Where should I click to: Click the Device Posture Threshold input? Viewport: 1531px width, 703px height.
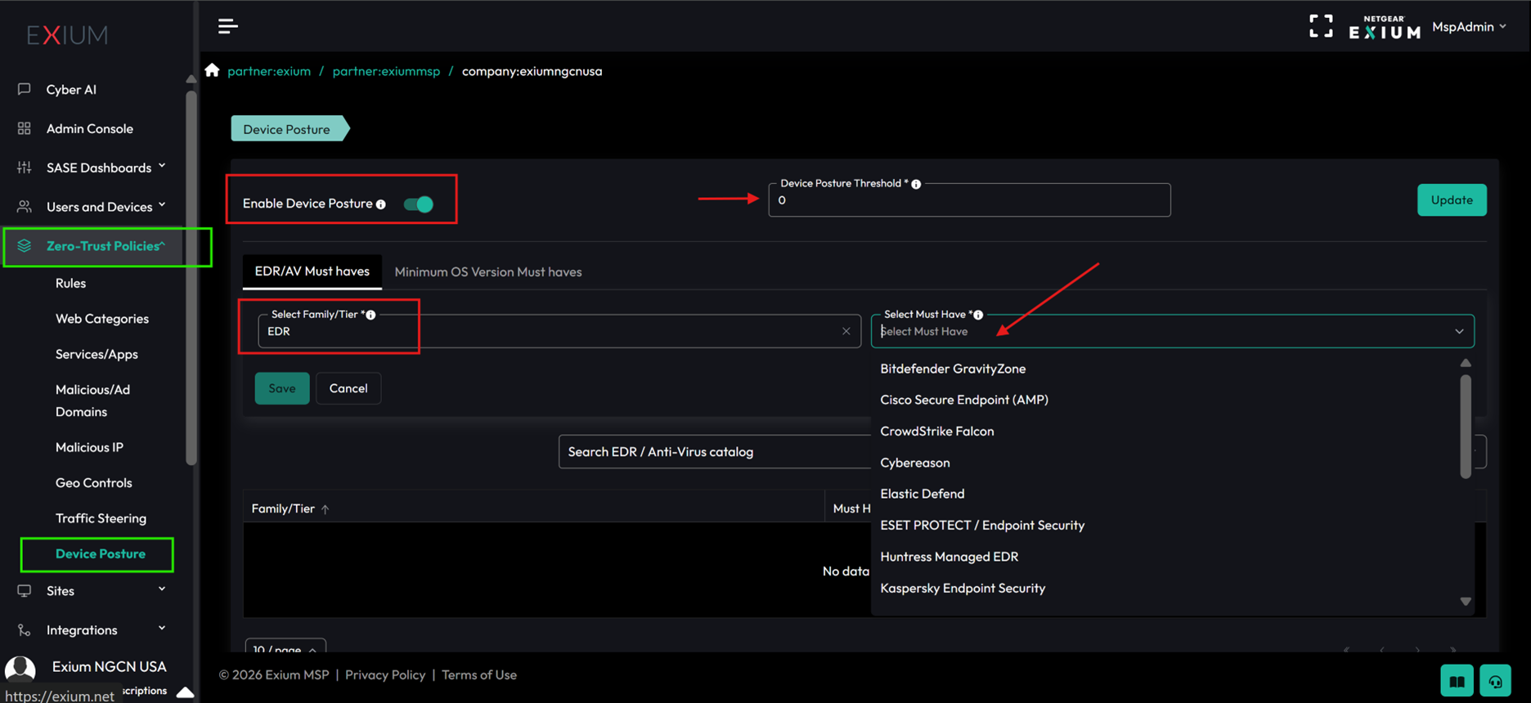[969, 200]
